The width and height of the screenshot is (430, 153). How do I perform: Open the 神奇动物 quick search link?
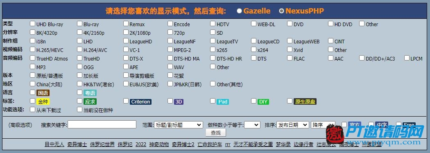pos(159,144)
